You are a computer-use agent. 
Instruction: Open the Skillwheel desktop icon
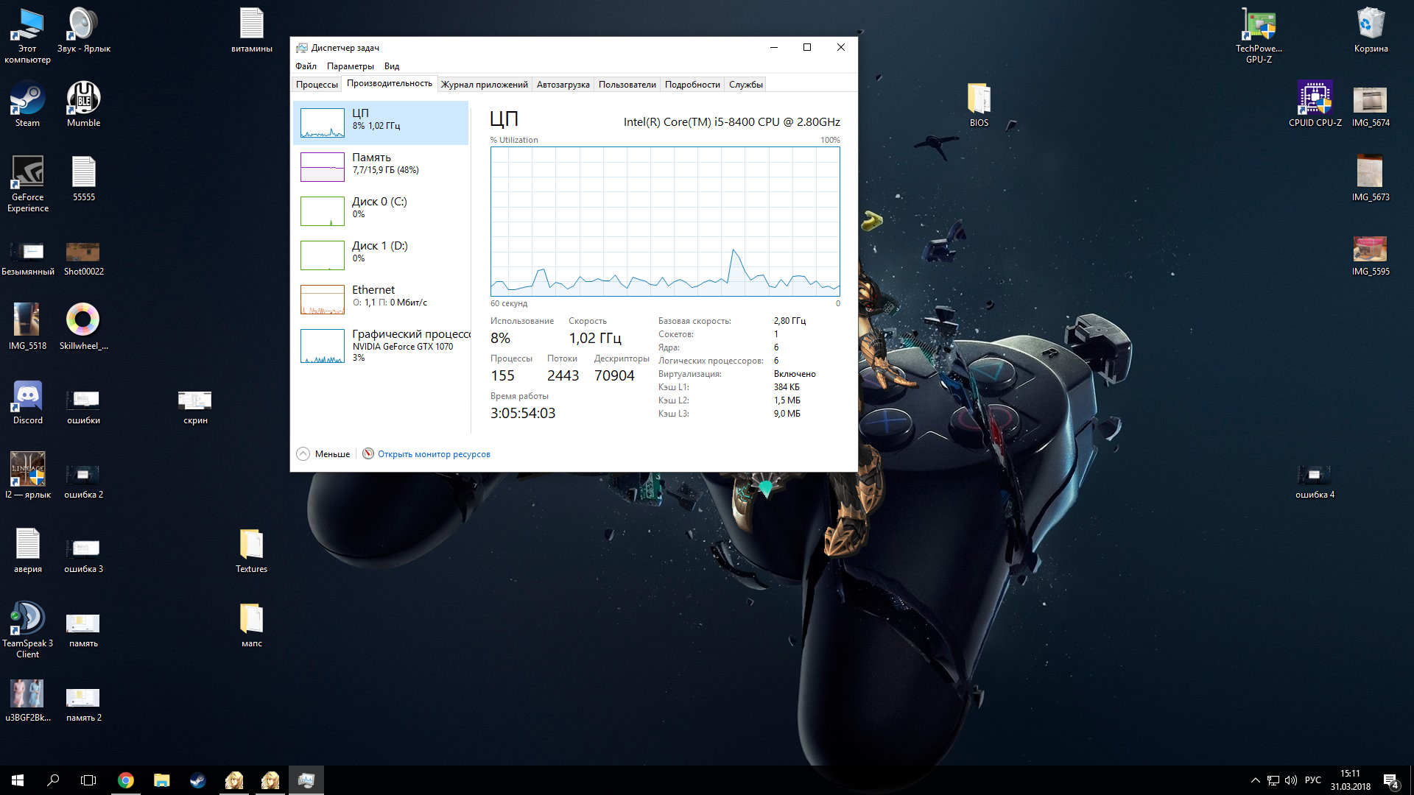pos(84,327)
